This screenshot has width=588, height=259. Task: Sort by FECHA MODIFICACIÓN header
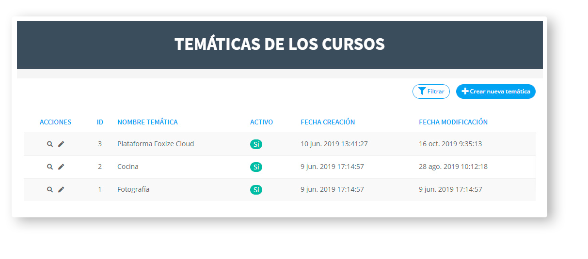[453, 122]
